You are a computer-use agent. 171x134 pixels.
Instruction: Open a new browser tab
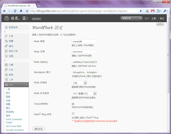coord(39,6)
